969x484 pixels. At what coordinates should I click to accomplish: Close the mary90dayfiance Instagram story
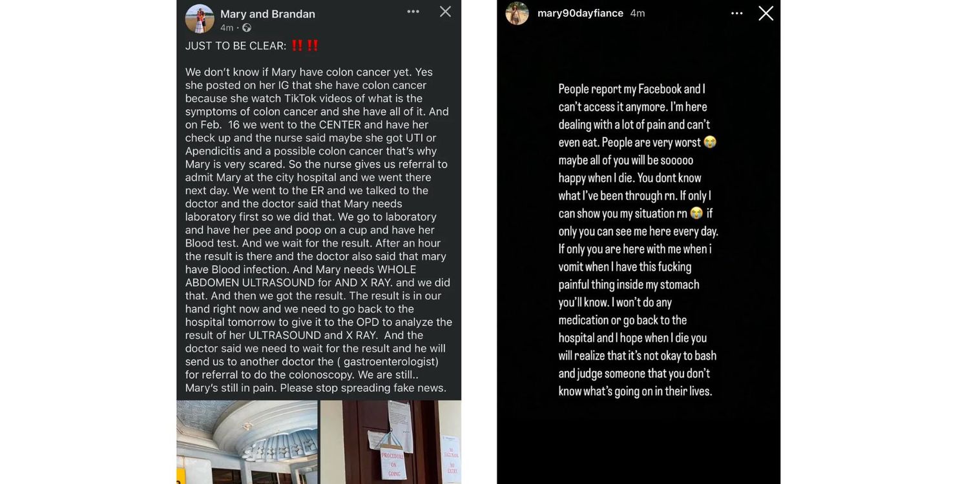(766, 13)
